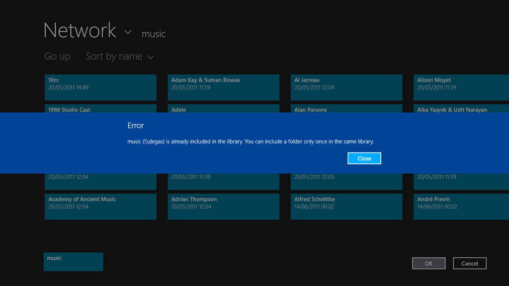
Task: Select the 10cc folder tile
Action: click(100, 87)
